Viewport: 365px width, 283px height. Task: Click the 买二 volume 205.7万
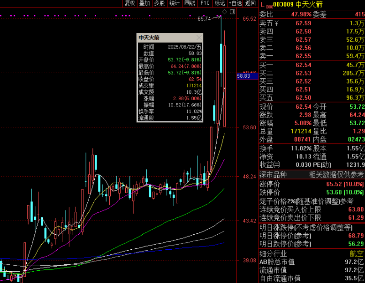point(353,73)
